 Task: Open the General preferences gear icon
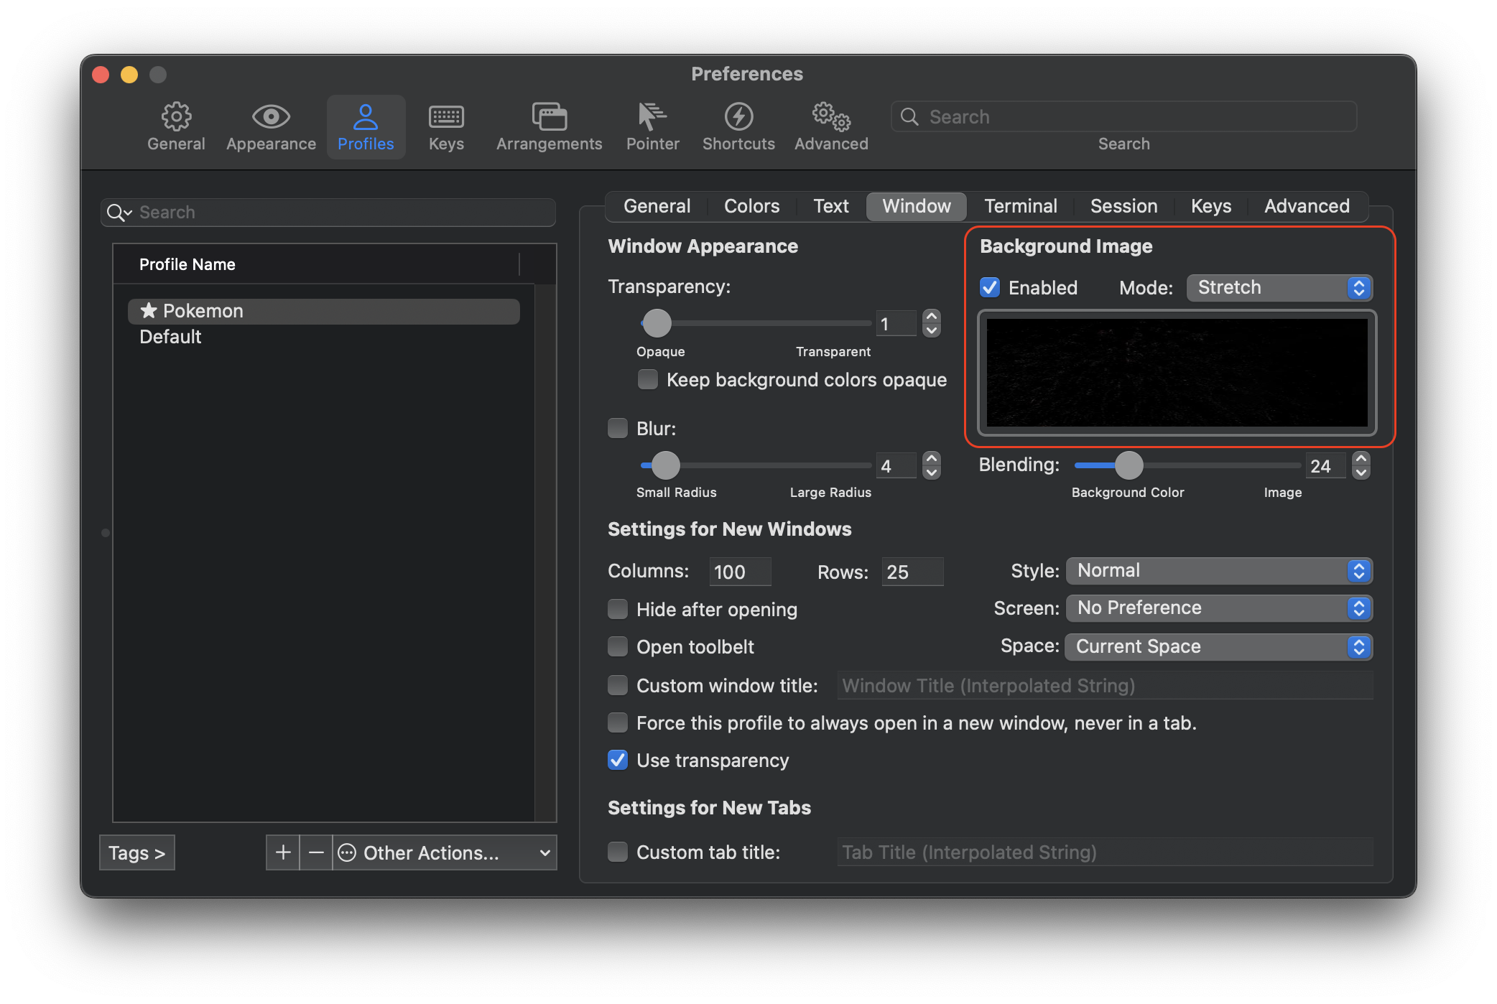tap(176, 117)
